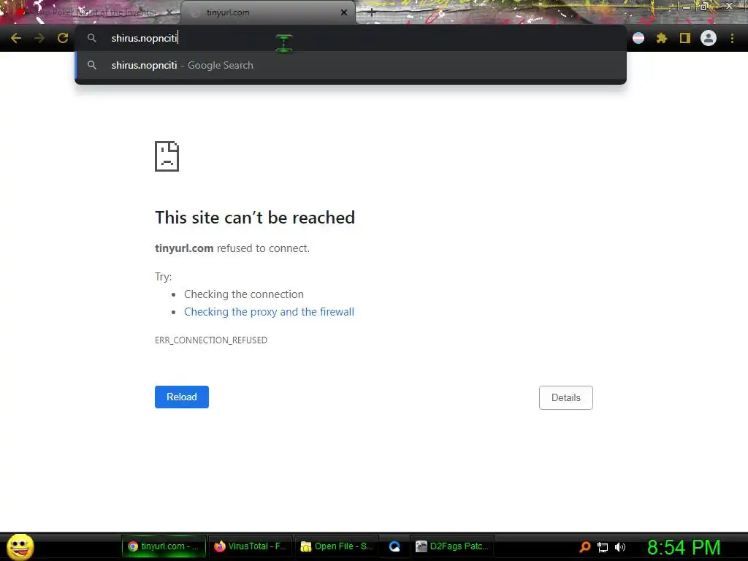
Task: Open a new tab with the plus button
Action: click(372, 13)
